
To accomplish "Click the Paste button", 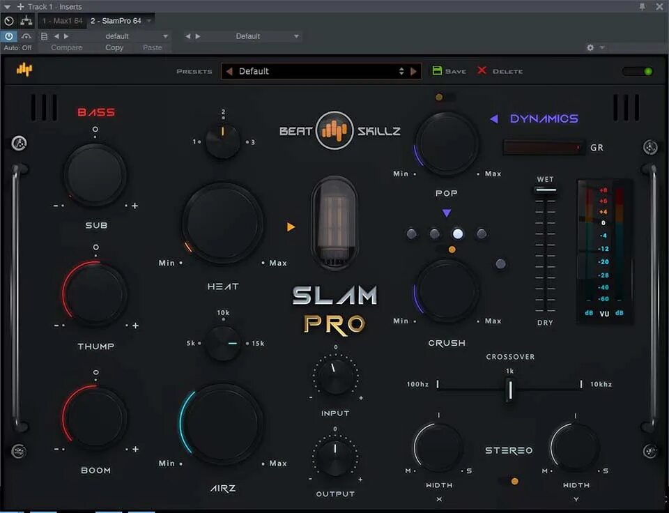I will (x=153, y=47).
